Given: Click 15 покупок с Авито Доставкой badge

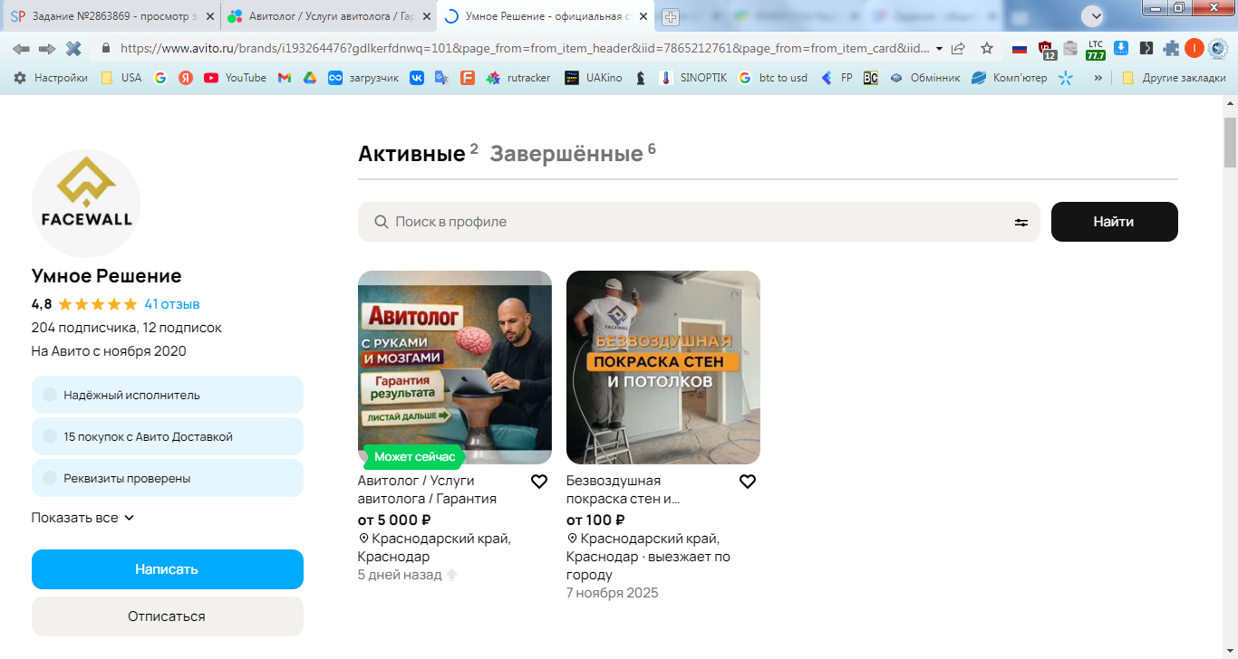Looking at the screenshot, I should (167, 436).
